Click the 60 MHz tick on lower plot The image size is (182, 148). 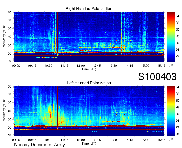click(9, 94)
